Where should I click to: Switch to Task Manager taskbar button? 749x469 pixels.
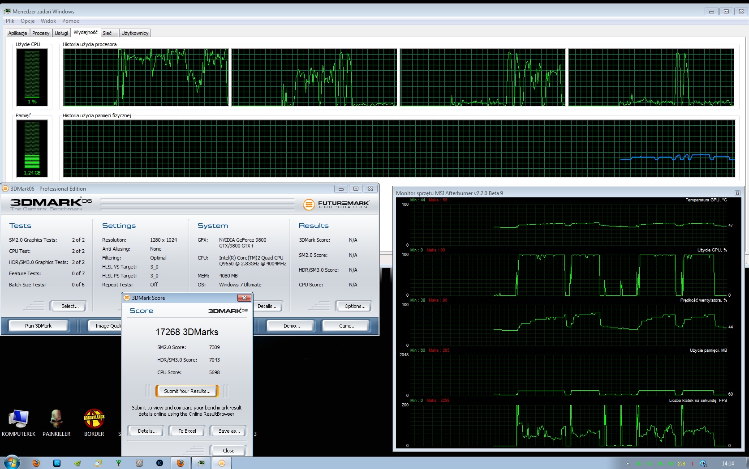[201, 463]
